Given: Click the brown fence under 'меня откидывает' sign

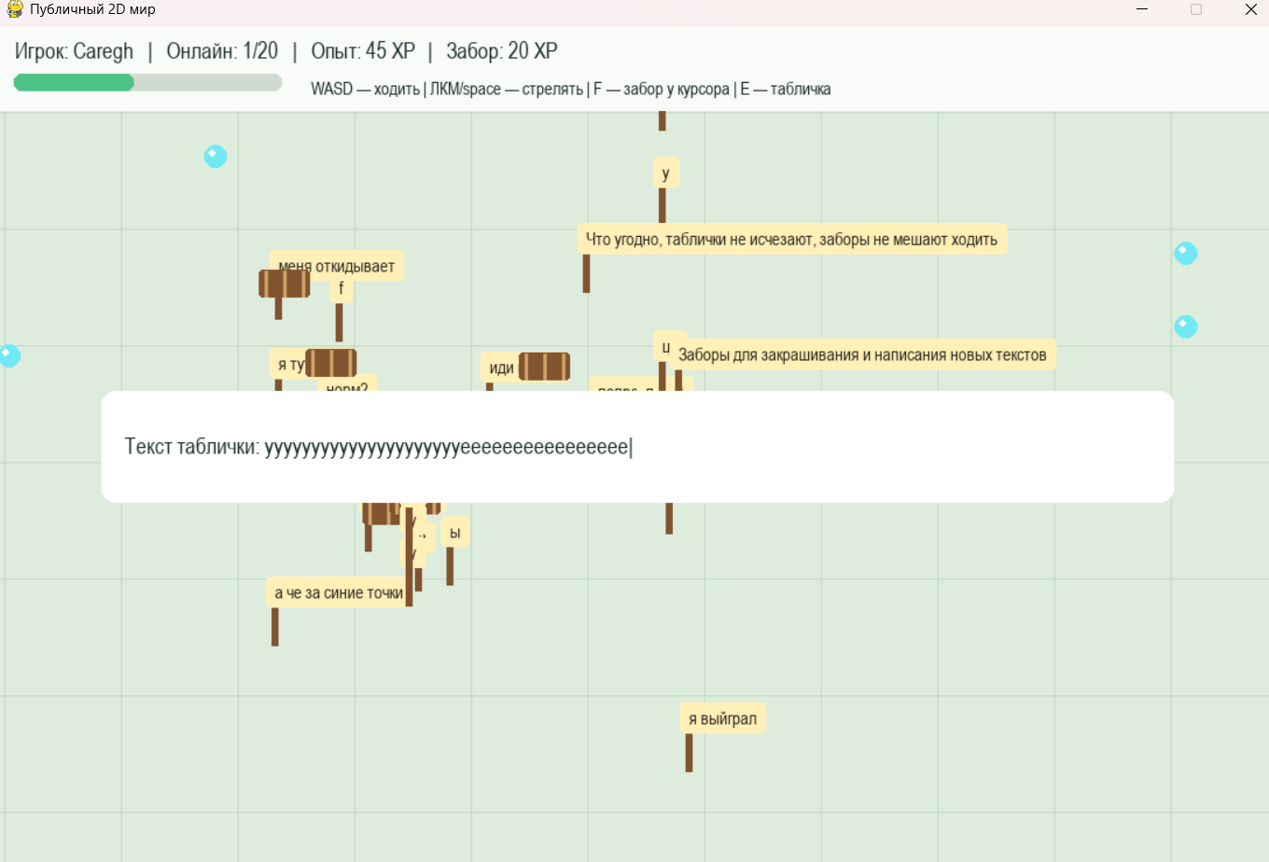Looking at the screenshot, I should [x=285, y=284].
